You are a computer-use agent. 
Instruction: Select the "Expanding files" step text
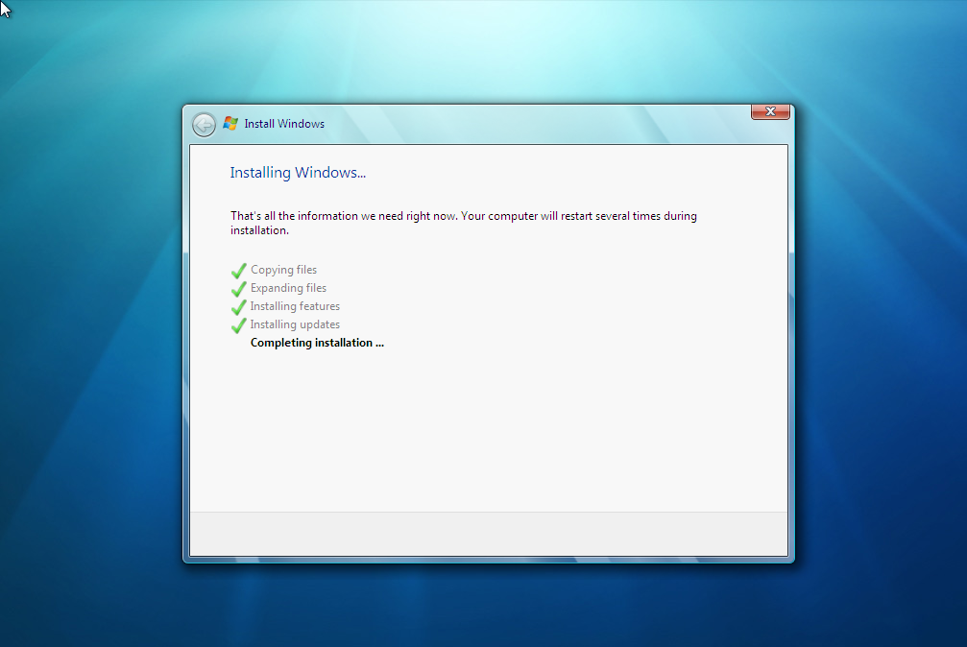pos(288,288)
